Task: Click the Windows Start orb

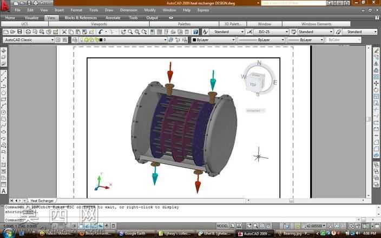Action: 8,233
